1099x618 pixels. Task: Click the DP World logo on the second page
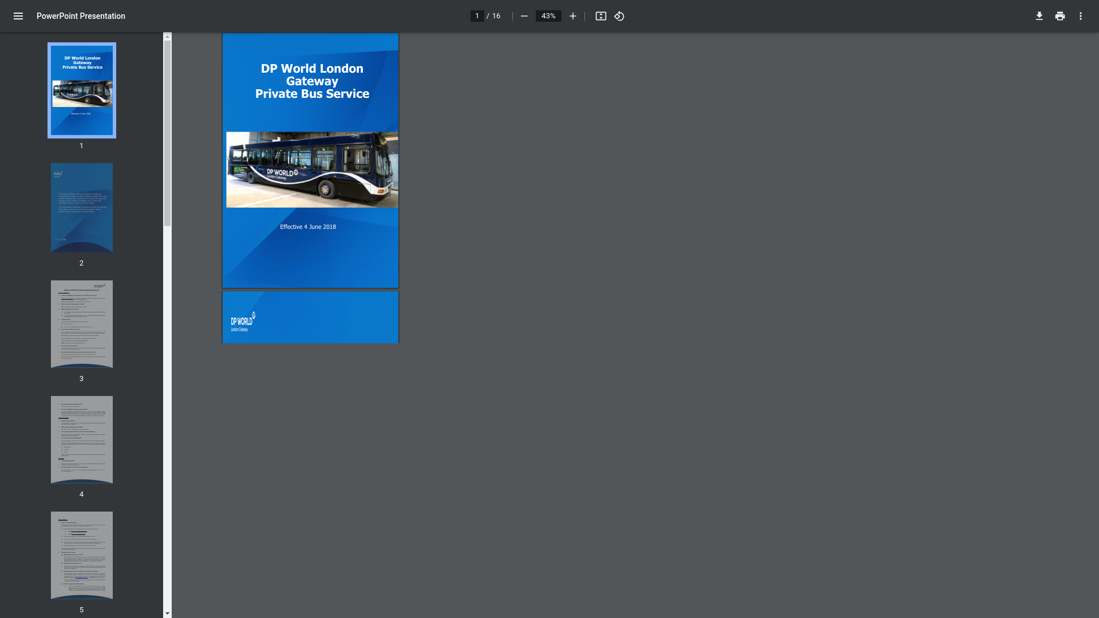click(x=243, y=322)
